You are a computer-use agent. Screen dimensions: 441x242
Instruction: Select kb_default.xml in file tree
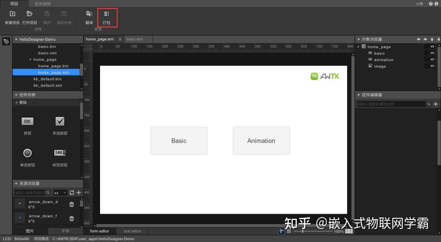coord(48,85)
